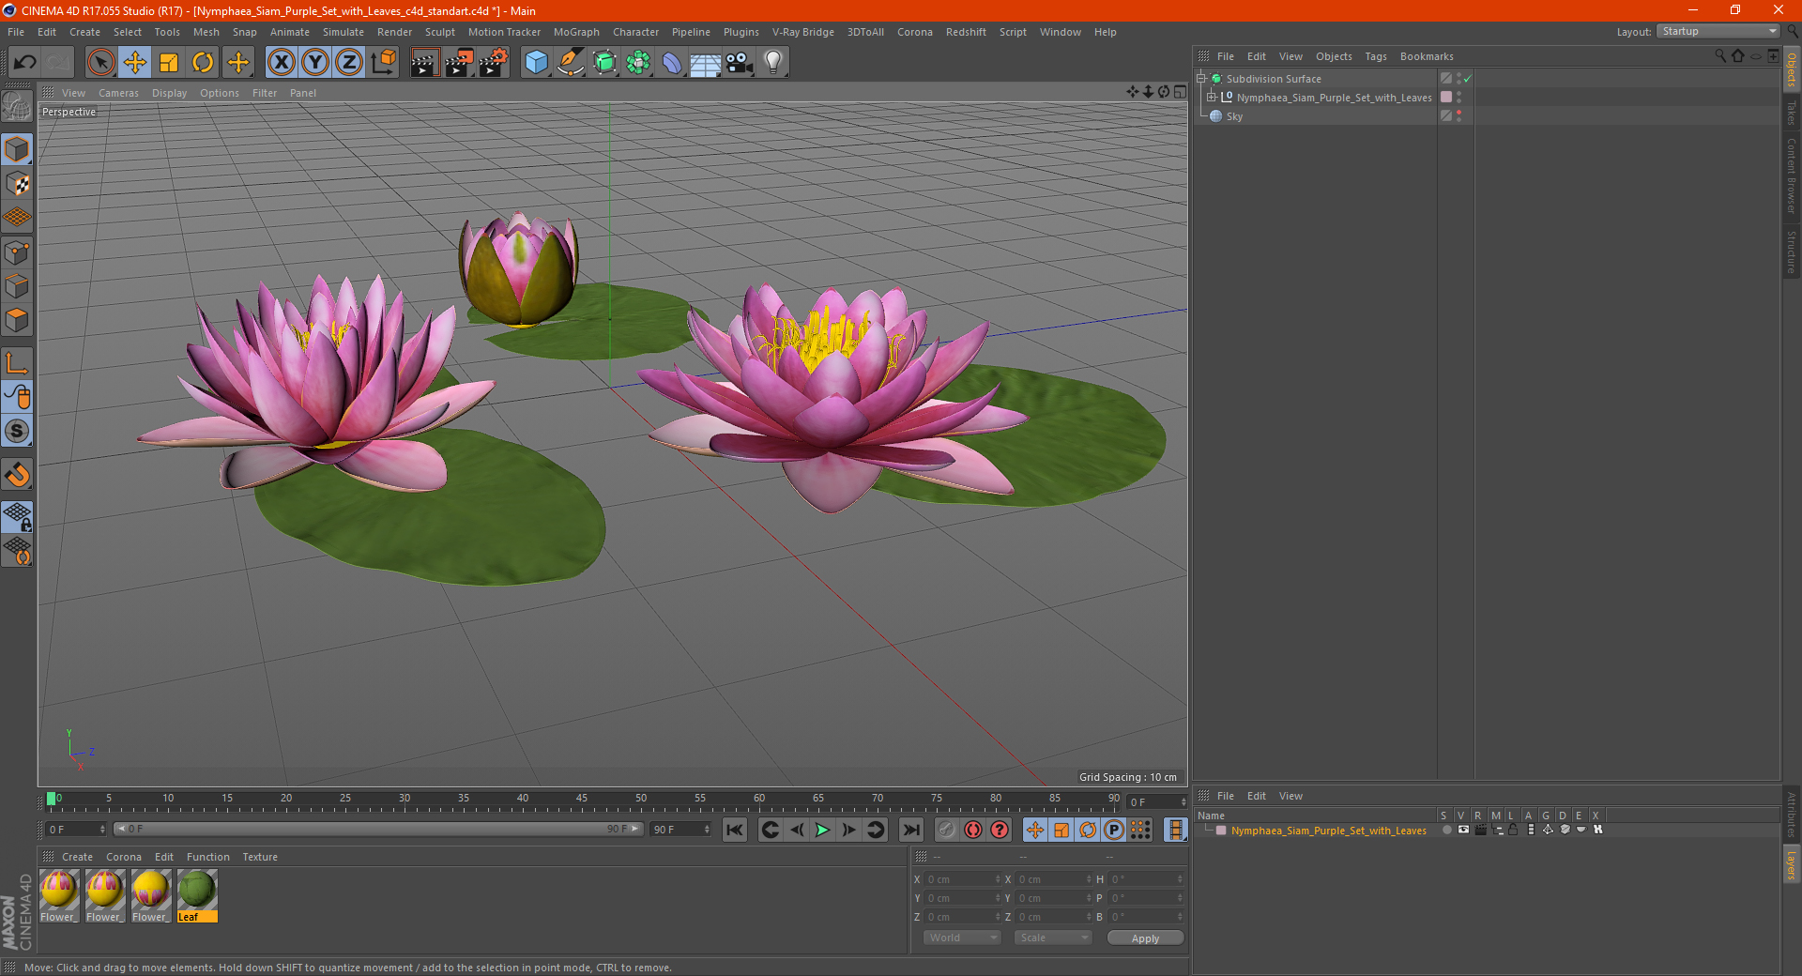Image resolution: width=1802 pixels, height=976 pixels.
Task: Toggle Nymphaea object visibility dots
Action: click(1459, 98)
